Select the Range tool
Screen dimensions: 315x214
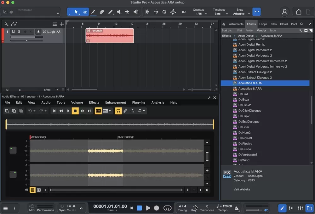[x=85, y=12]
